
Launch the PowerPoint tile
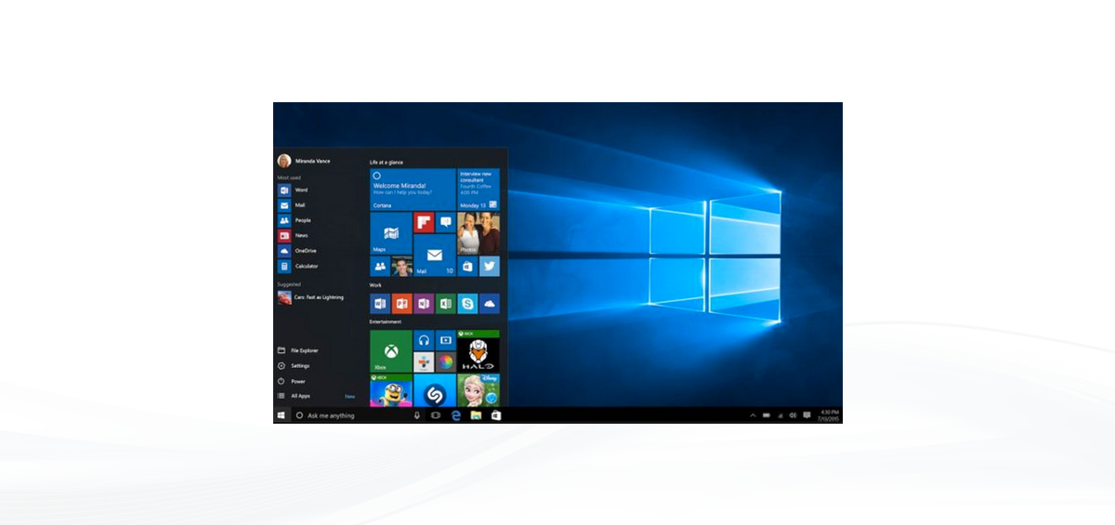(401, 304)
